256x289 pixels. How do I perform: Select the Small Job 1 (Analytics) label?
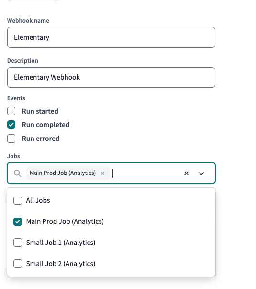(x=61, y=243)
